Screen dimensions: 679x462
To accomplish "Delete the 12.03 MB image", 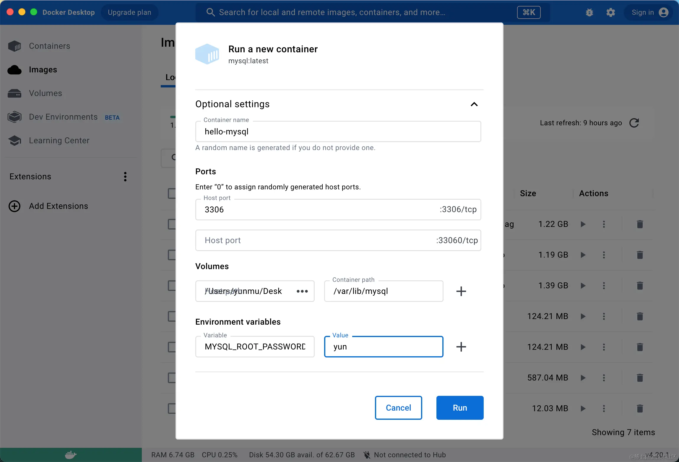I will [x=640, y=409].
